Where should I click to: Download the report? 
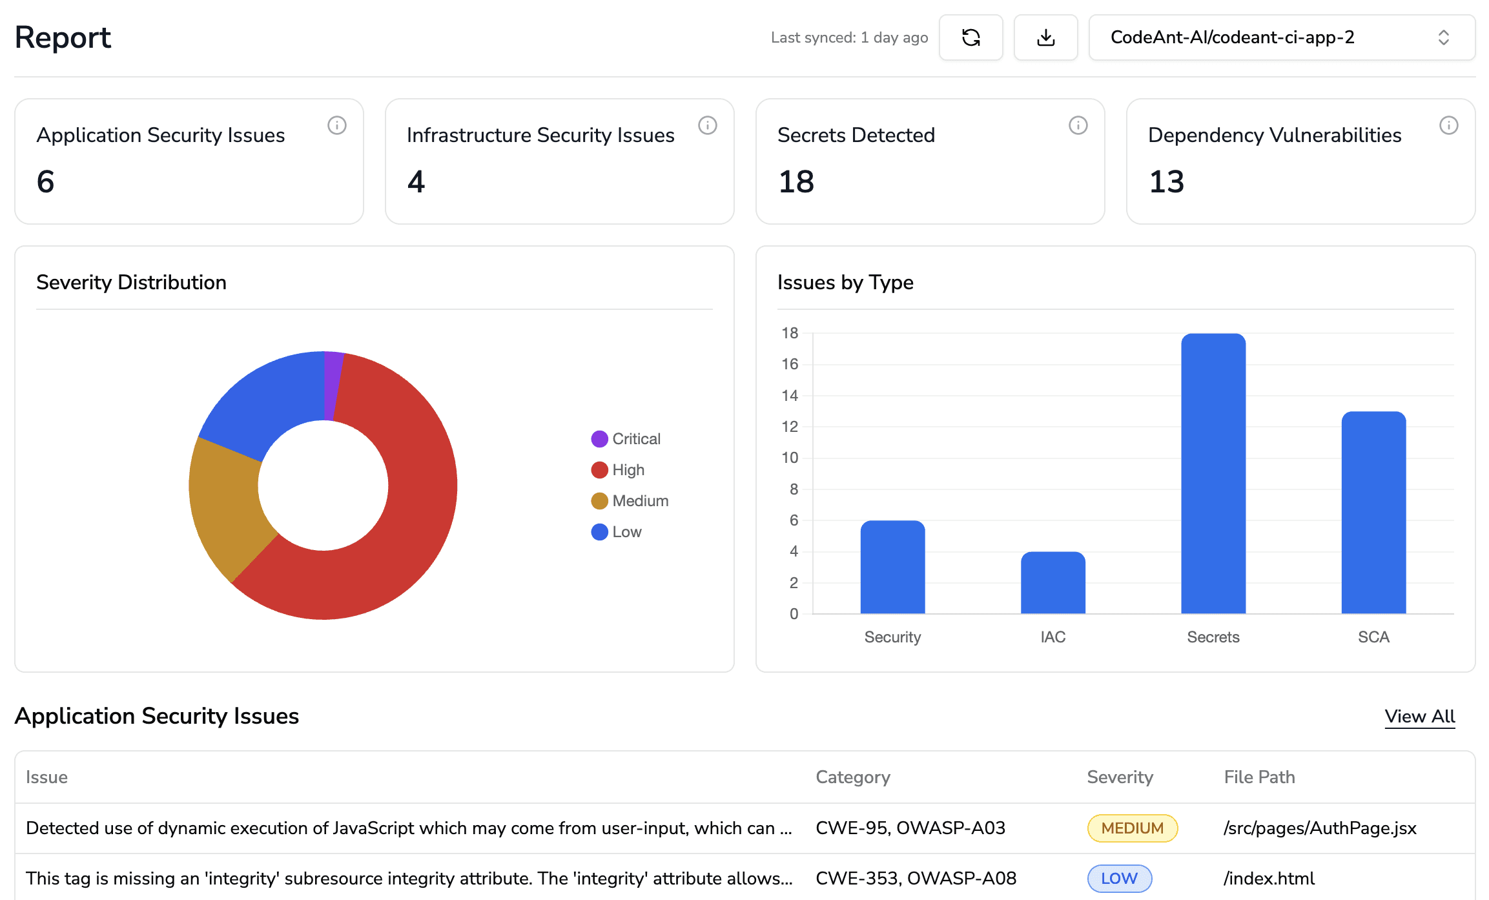1045,37
